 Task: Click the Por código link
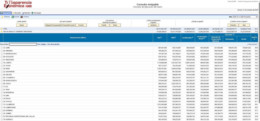(x=42, y=44)
